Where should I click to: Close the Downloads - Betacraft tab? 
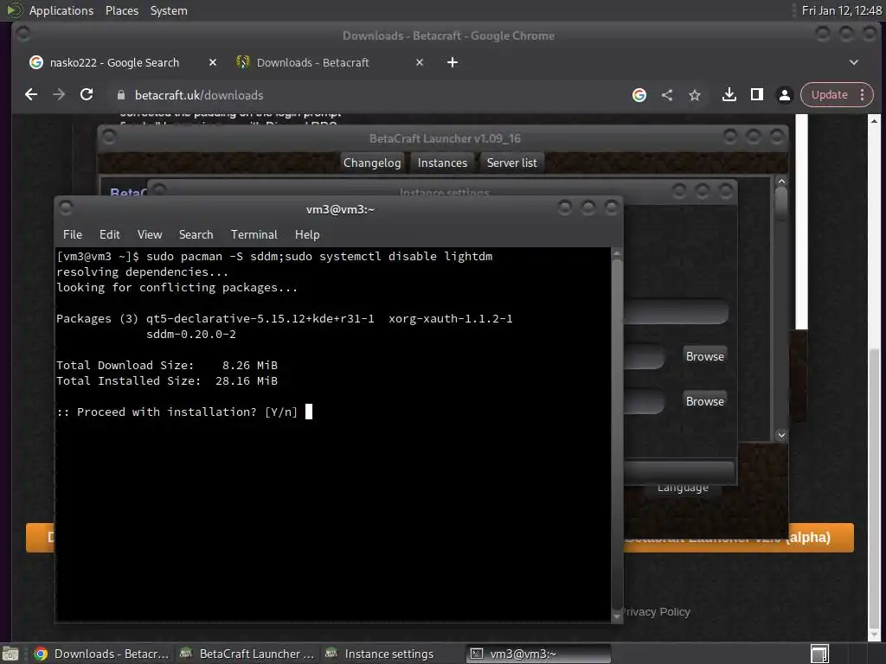[420, 62]
